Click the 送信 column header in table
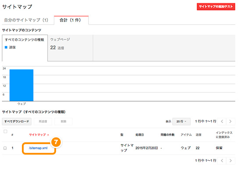Viewport: 241px width, 170px height. [x=198, y=135]
